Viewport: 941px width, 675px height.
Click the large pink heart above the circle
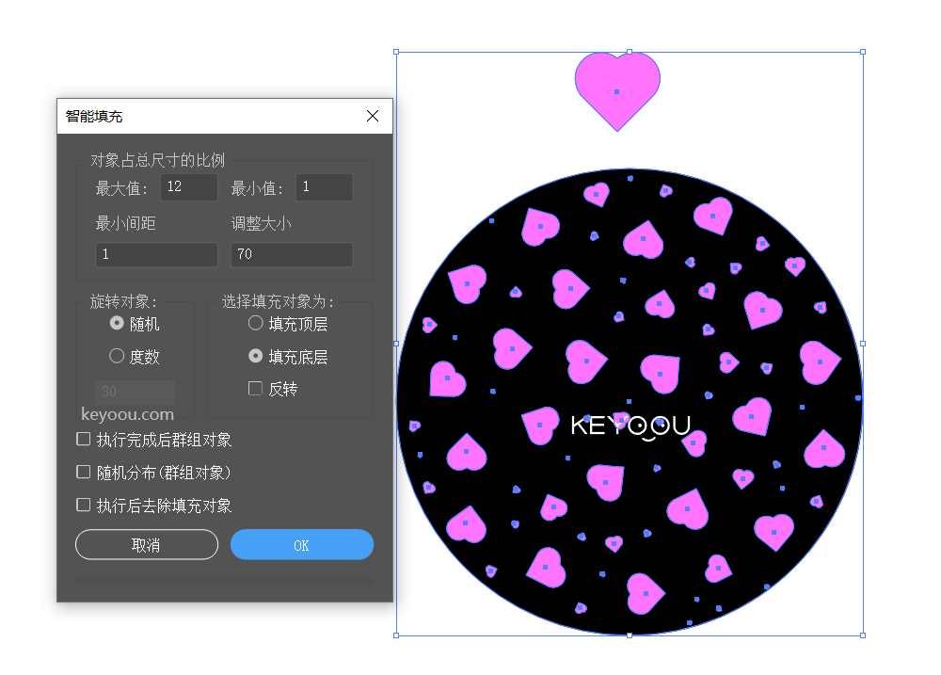(617, 90)
